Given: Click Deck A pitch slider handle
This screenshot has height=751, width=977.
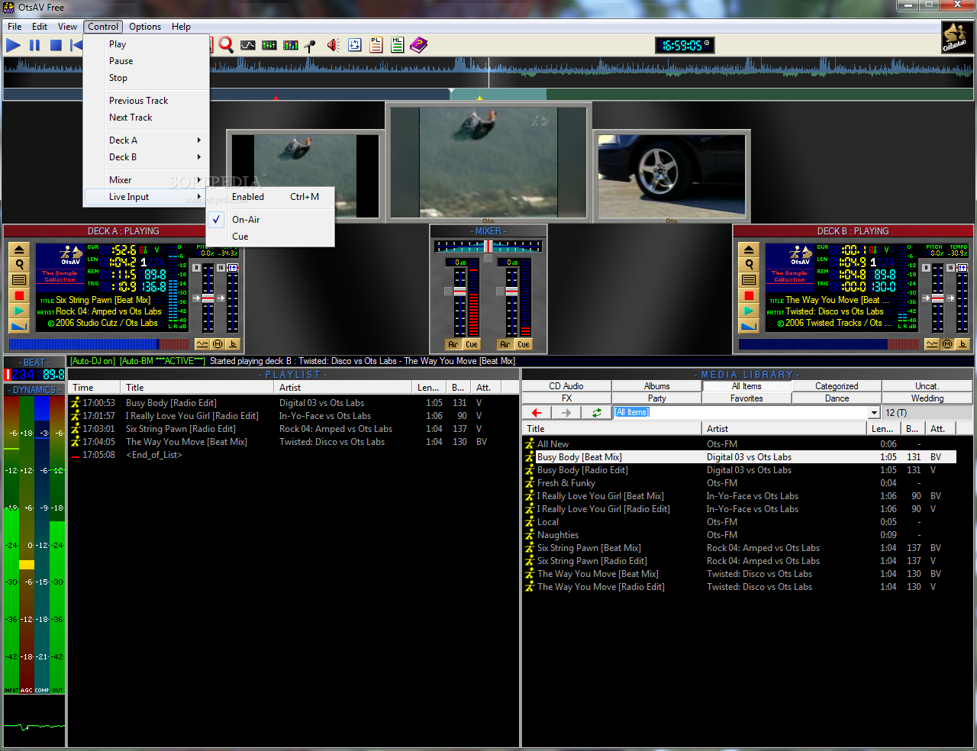Looking at the screenshot, I should 208,298.
